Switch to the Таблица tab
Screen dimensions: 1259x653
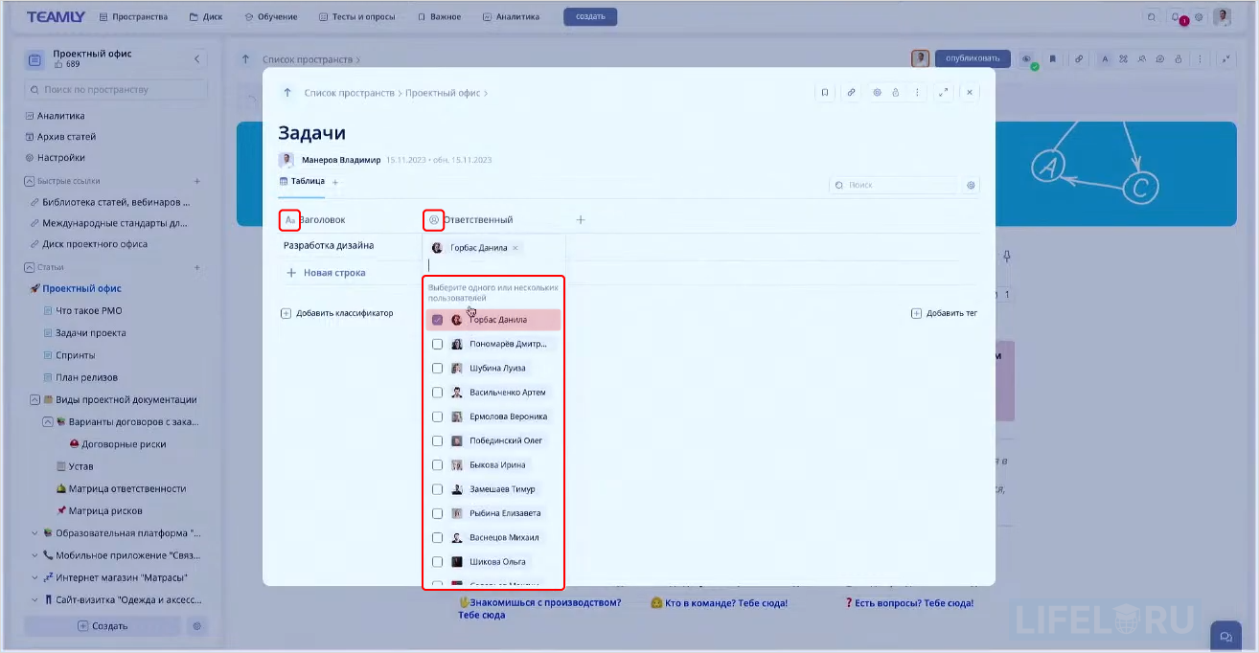point(303,181)
